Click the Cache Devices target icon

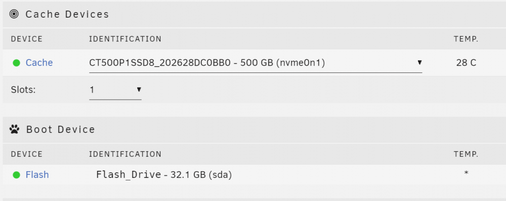click(x=14, y=14)
